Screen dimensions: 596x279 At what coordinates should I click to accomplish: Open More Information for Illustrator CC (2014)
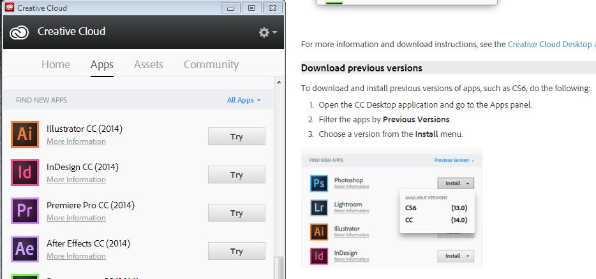(76, 141)
